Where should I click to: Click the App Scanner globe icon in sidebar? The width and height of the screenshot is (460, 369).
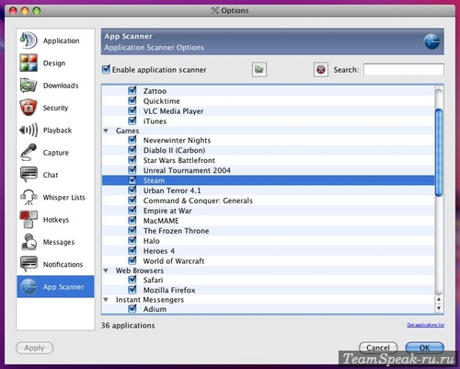[x=29, y=286]
